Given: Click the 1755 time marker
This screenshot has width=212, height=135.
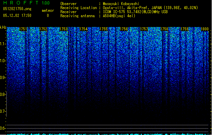Looking at the screenshot, I should pos(104,29).
